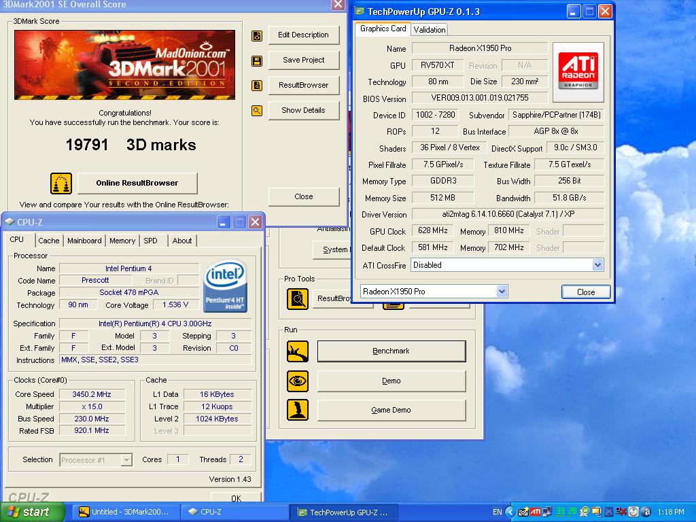Screen dimensions: 696x522
Task: Click the Instructions MMX, SSE field
Action: (x=156, y=360)
